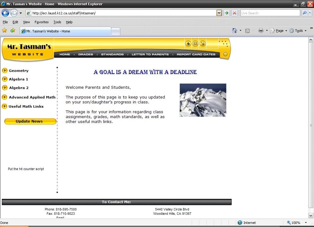Click the envelope email icon in banner
Screen dimensions: 314x227
[195, 44]
